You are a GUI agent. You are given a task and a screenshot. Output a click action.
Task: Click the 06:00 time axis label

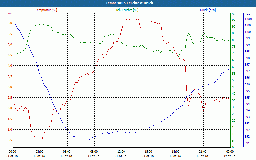(x=67, y=151)
